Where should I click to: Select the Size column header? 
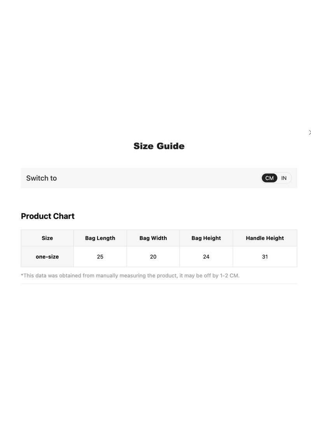tap(47, 238)
